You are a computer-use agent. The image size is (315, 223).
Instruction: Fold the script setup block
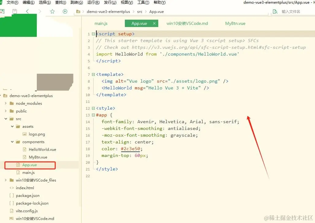(x=93, y=34)
